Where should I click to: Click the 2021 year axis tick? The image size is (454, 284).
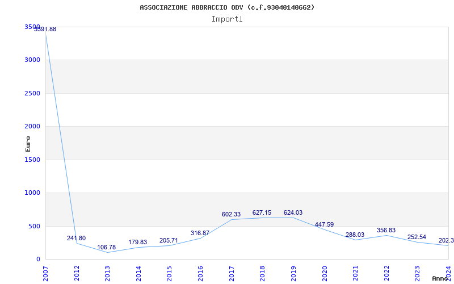[355, 274]
